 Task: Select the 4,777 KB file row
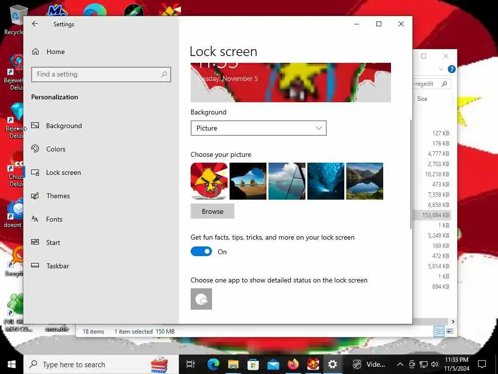click(433, 153)
